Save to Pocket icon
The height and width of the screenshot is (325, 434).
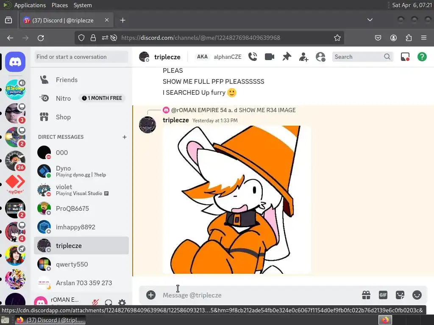pyautogui.click(x=378, y=38)
